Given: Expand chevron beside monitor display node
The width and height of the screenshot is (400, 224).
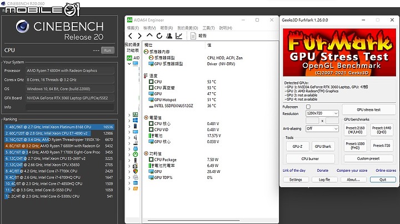Looking at the screenshot, I should (x=129, y=132).
